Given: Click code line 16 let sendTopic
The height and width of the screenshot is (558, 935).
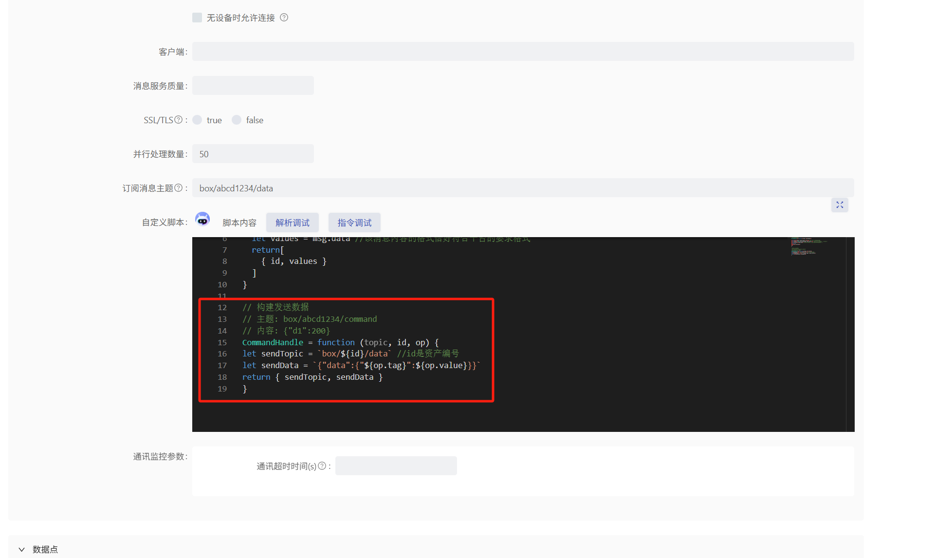Looking at the screenshot, I should pyautogui.click(x=350, y=353).
